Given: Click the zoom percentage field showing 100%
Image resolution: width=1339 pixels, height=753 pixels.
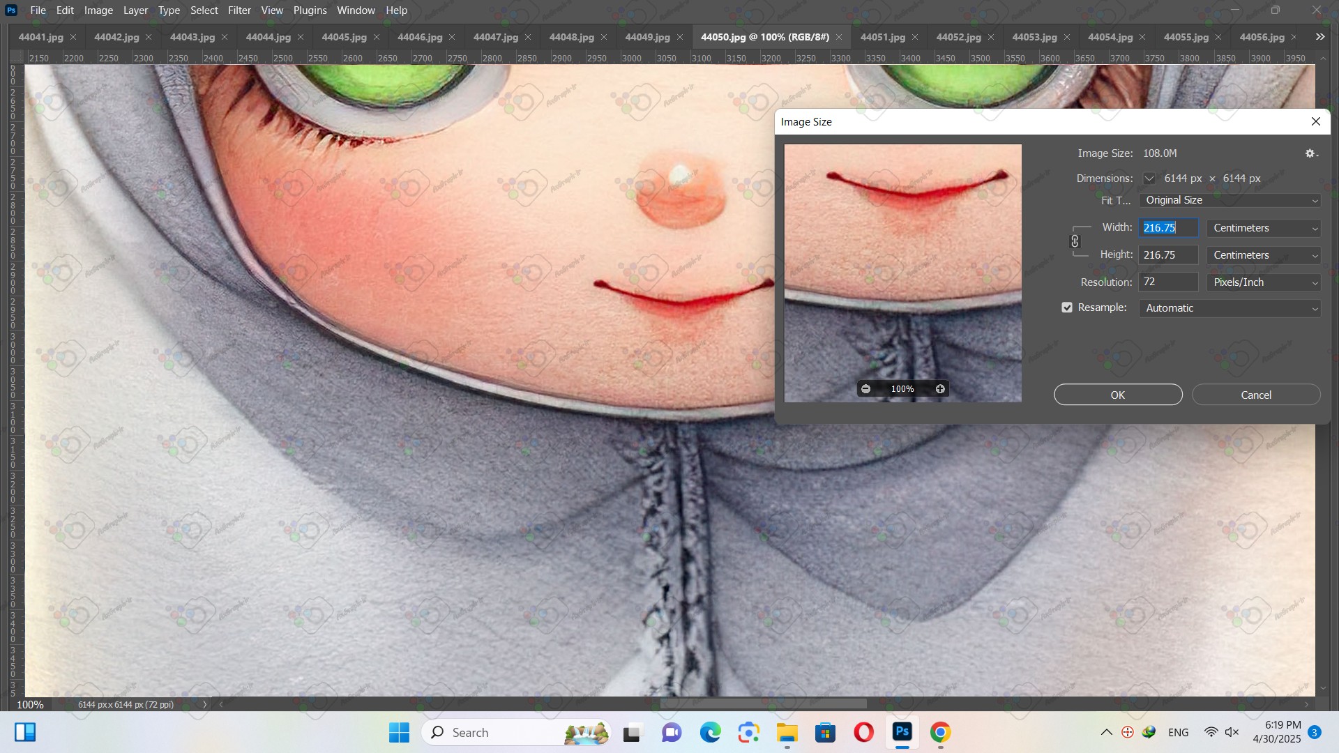Looking at the screenshot, I should click(30, 704).
